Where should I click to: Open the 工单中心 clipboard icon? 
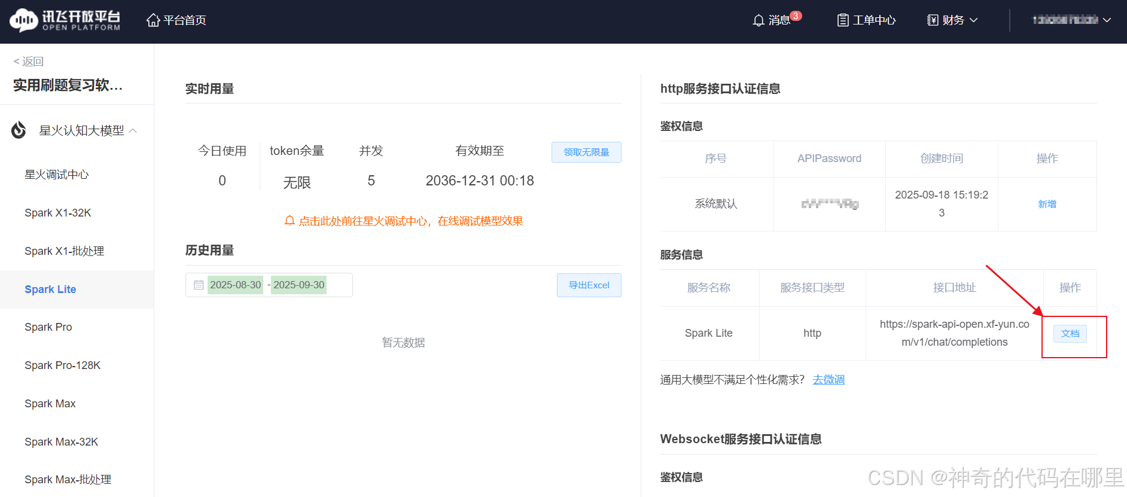tap(843, 20)
